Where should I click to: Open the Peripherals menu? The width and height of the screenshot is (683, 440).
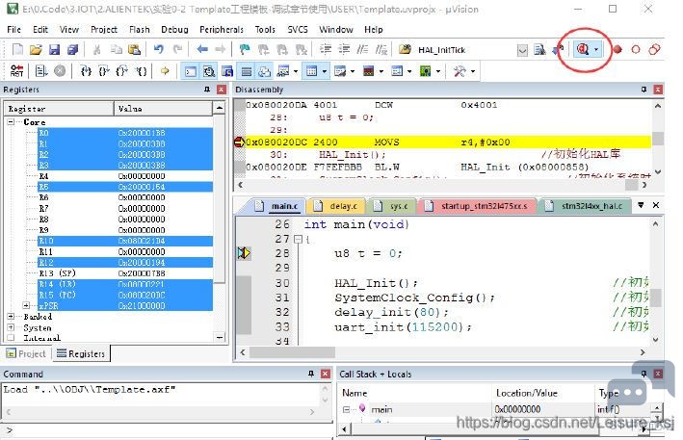pos(222,30)
